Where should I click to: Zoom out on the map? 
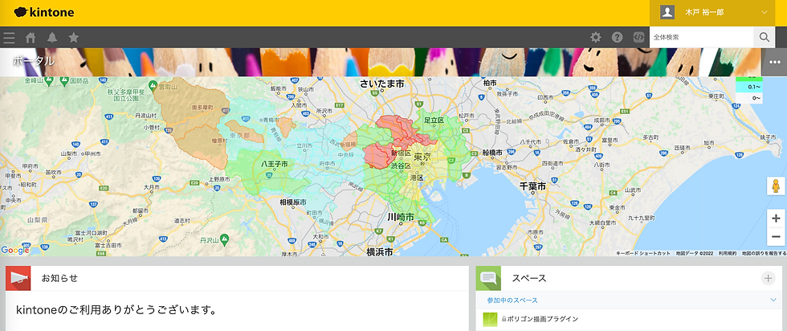pyautogui.click(x=776, y=236)
